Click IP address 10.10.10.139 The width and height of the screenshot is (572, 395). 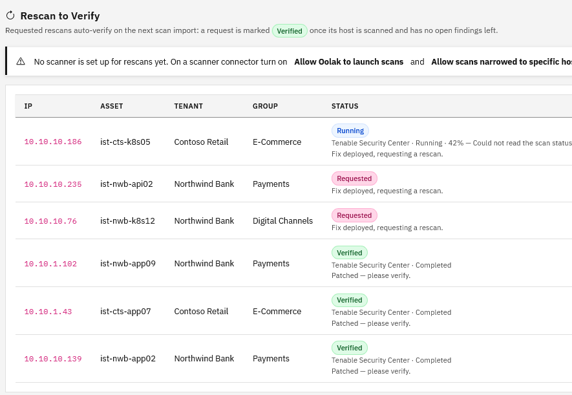point(53,359)
